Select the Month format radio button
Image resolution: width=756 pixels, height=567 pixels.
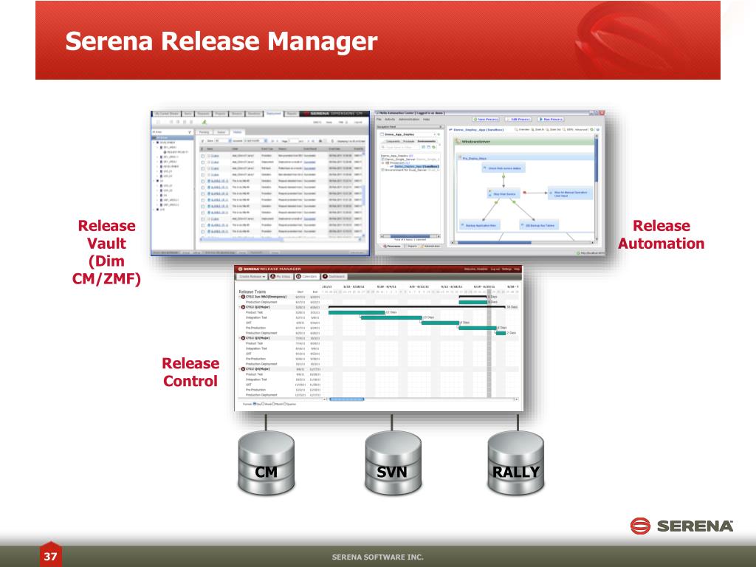pos(274,404)
